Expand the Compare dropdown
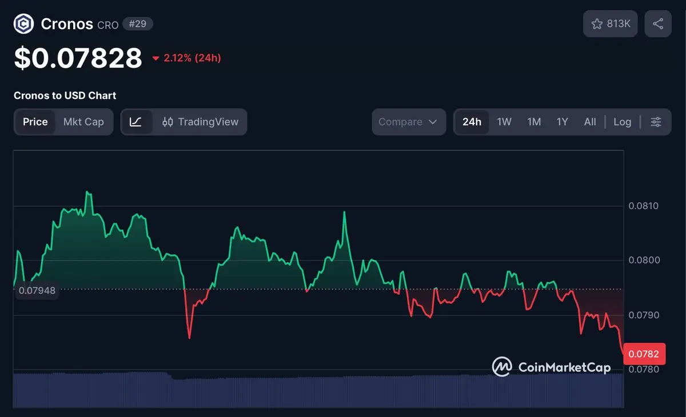Viewport: 686px width, 417px height. 409,122
